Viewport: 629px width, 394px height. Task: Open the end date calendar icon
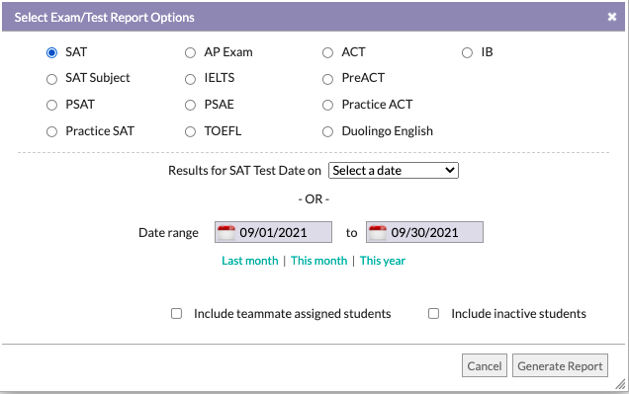(x=378, y=232)
